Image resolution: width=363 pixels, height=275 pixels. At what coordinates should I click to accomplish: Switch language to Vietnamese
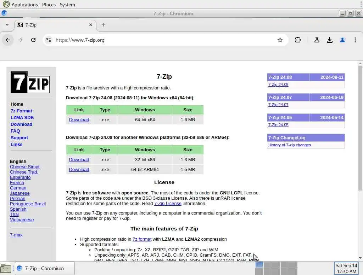(x=22, y=220)
